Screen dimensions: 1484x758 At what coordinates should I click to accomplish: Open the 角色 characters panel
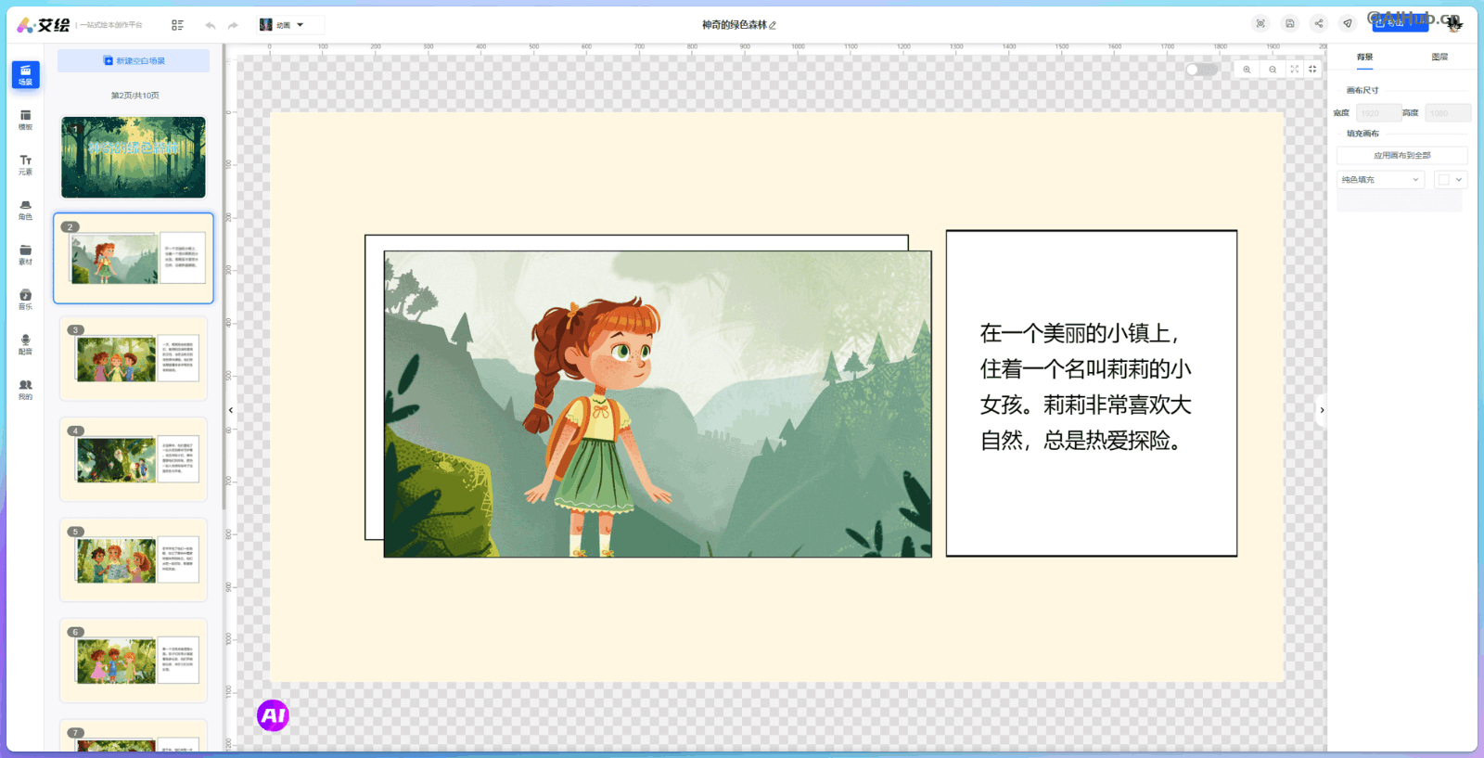25,210
